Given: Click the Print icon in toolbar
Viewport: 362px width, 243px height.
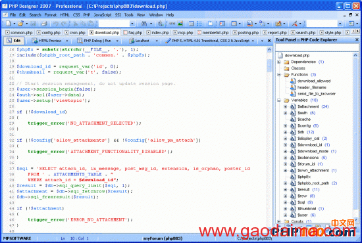Looking at the screenshot, I should click(44, 24).
